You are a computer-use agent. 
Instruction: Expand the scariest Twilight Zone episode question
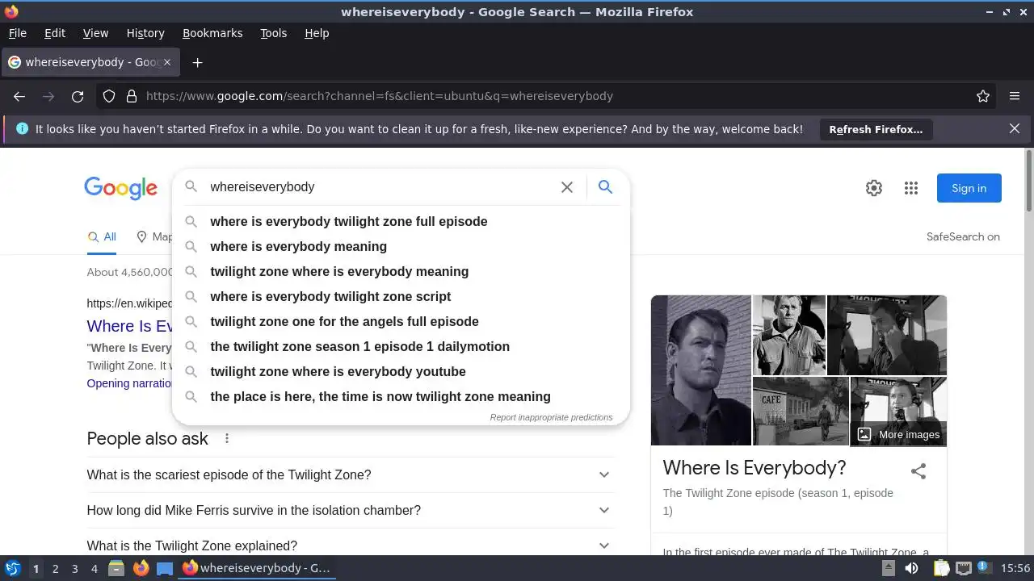(x=351, y=474)
